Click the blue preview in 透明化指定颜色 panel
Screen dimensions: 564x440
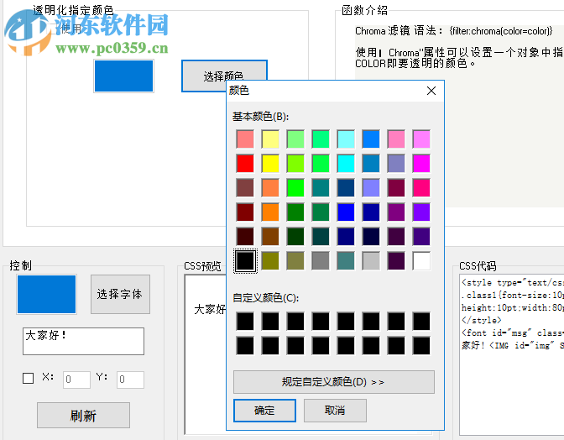(x=123, y=76)
